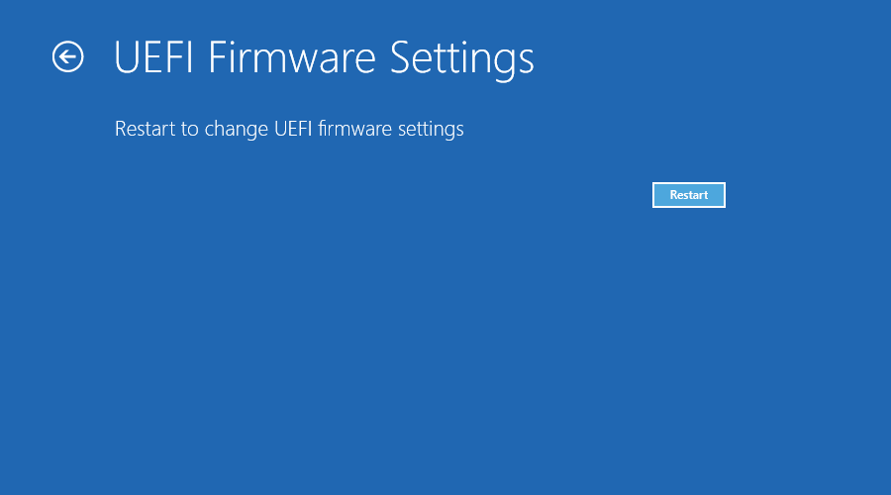Return to the previous screen via arrow
The height and width of the screenshot is (495, 891).
pos(67,57)
